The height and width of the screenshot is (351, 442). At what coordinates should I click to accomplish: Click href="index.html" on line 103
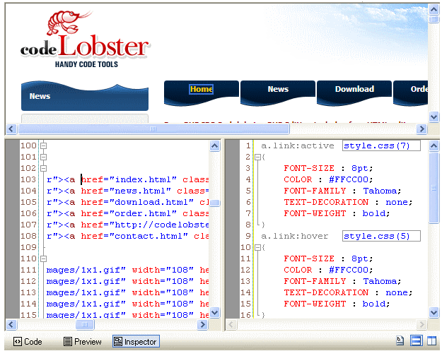pos(129,179)
